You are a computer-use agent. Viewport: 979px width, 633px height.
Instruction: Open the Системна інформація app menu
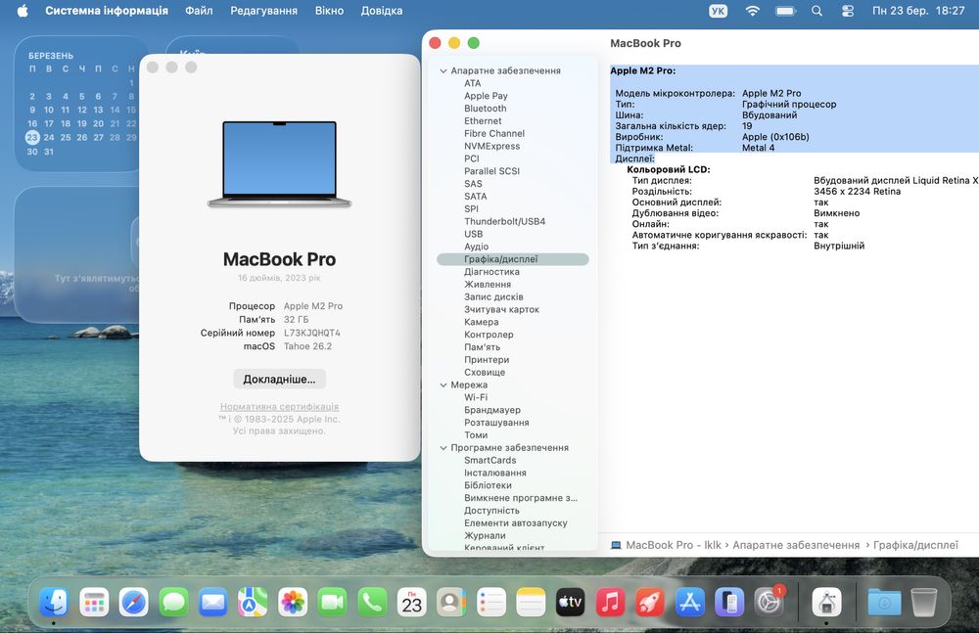(107, 11)
